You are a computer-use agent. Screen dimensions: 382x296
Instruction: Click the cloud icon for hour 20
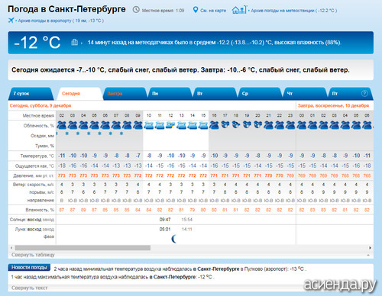click(257, 124)
